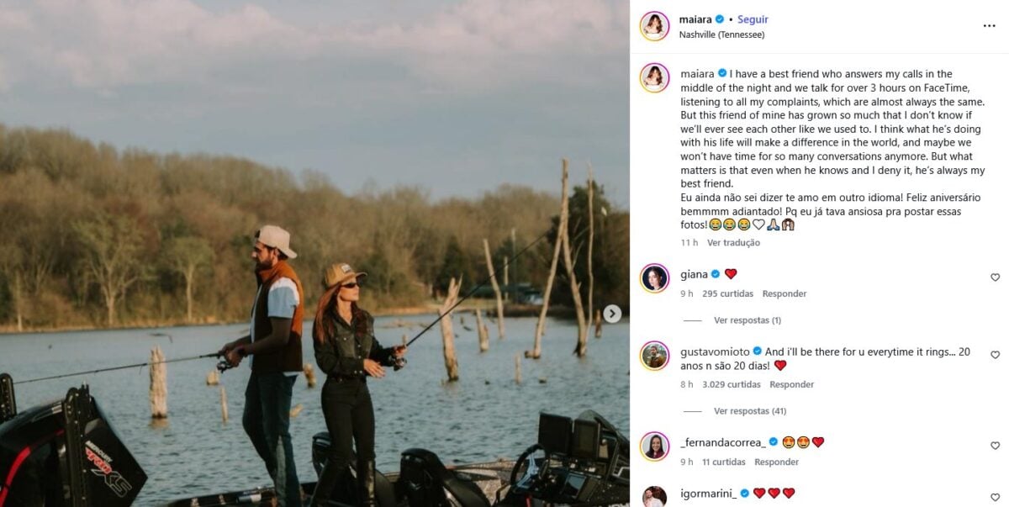Like _fernandacorrea_'s comment with heart icon

(x=995, y=446)
